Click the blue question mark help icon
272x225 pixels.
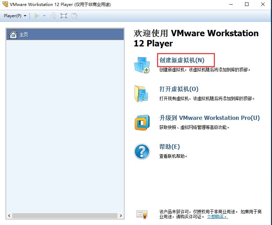(x=142, y=152)
